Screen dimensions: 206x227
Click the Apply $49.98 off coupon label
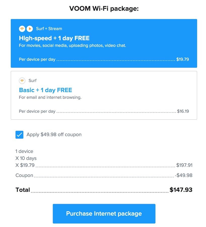54,134
